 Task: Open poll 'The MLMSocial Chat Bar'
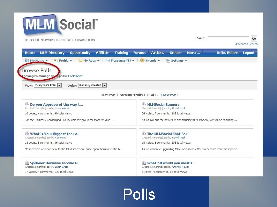(167, 134)
